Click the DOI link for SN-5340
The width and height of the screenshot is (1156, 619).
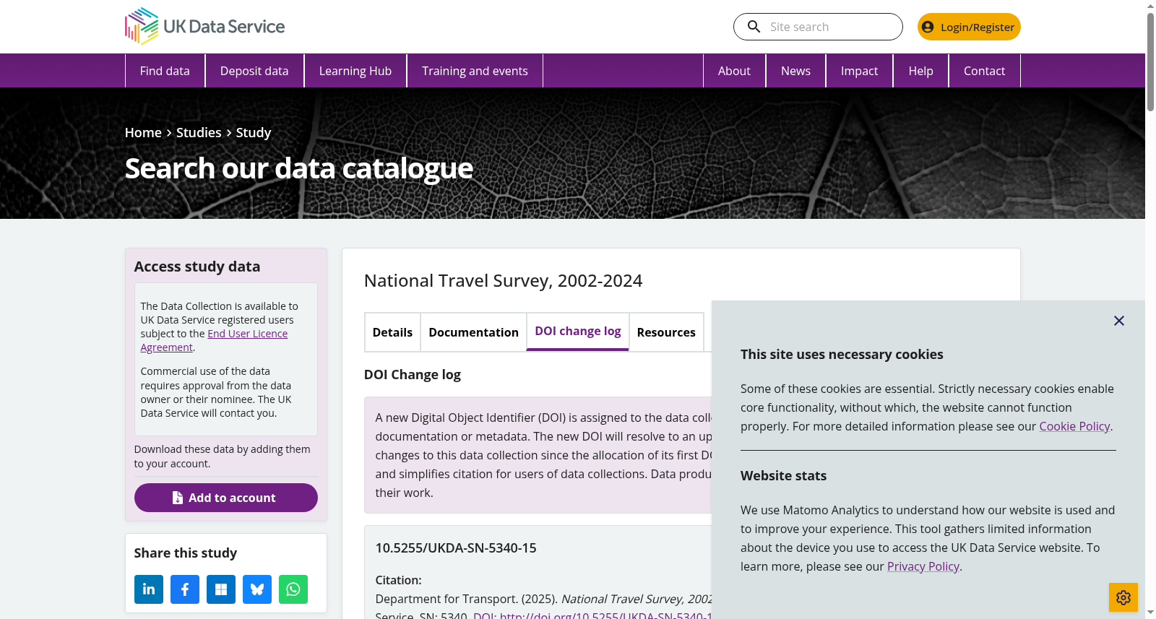592,615
